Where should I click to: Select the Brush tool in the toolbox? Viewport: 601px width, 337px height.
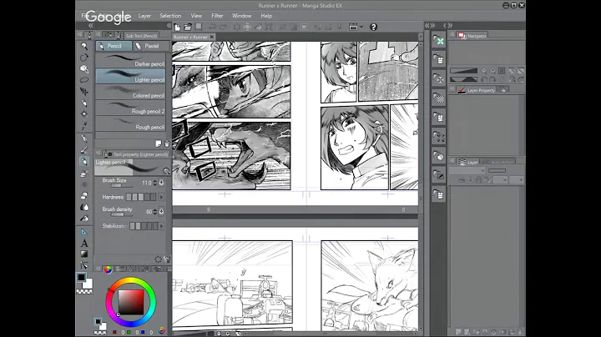pos(84,150)
